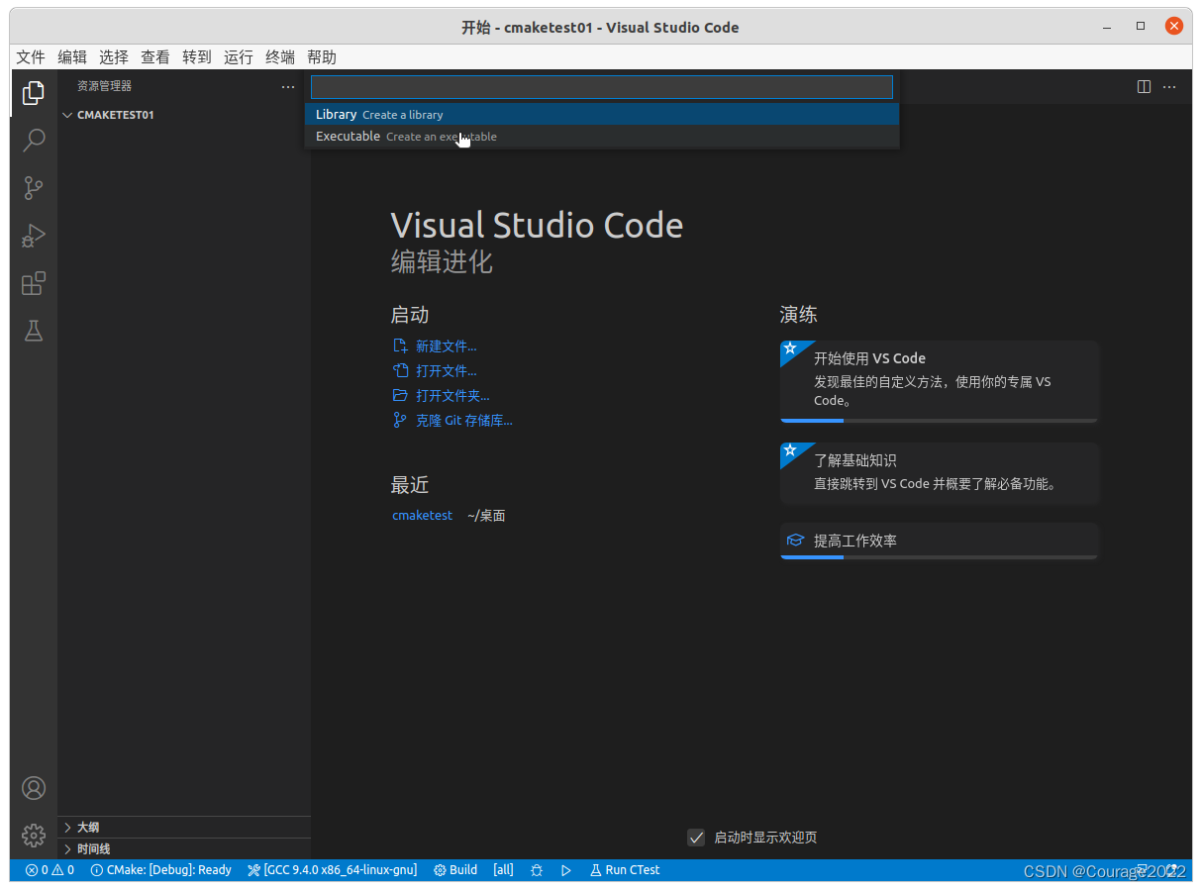
Task: Click the 打开文件夹... link
Action: point(452,396)
